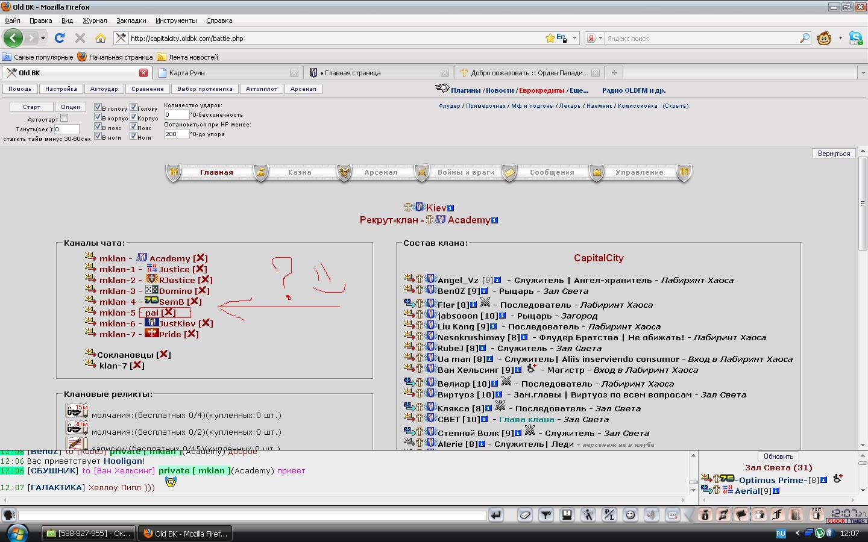Send chat message with the enter arrow icon

pos(495,515)
